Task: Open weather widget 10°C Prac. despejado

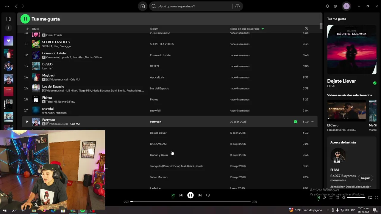Action: click(305, 210)
